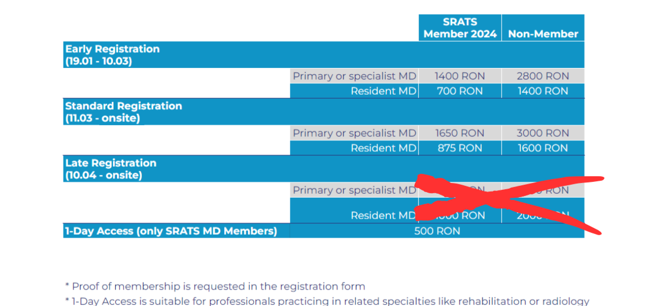Select the Early Registration section heading
The width and height of the screenshot is (647, 306).
[112, 55]
